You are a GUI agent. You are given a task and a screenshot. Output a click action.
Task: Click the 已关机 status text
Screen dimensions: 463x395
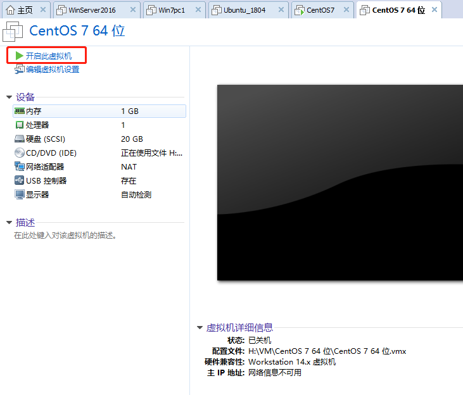(260, 341)
